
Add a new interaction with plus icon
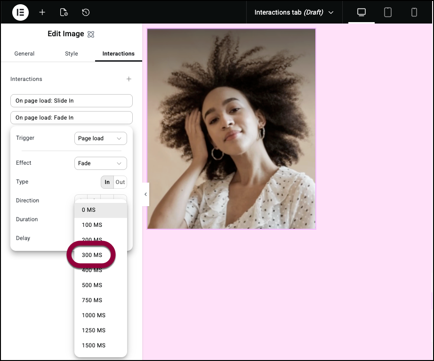129,79
